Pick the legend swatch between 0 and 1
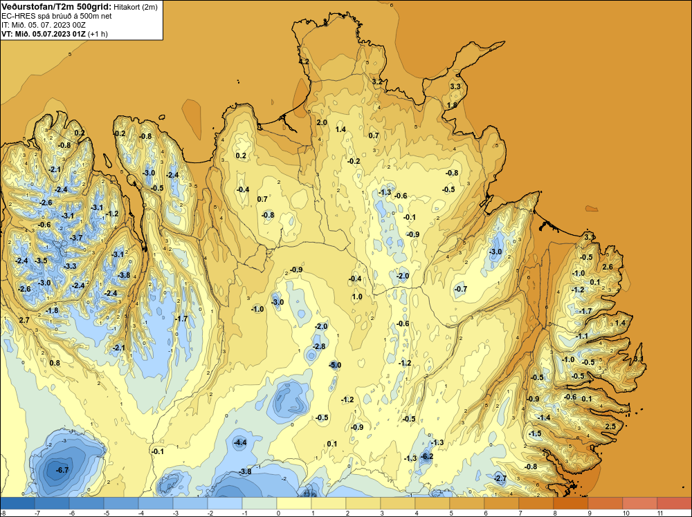The height and width of the screenshot is (517, 692). tap(294, 503)
